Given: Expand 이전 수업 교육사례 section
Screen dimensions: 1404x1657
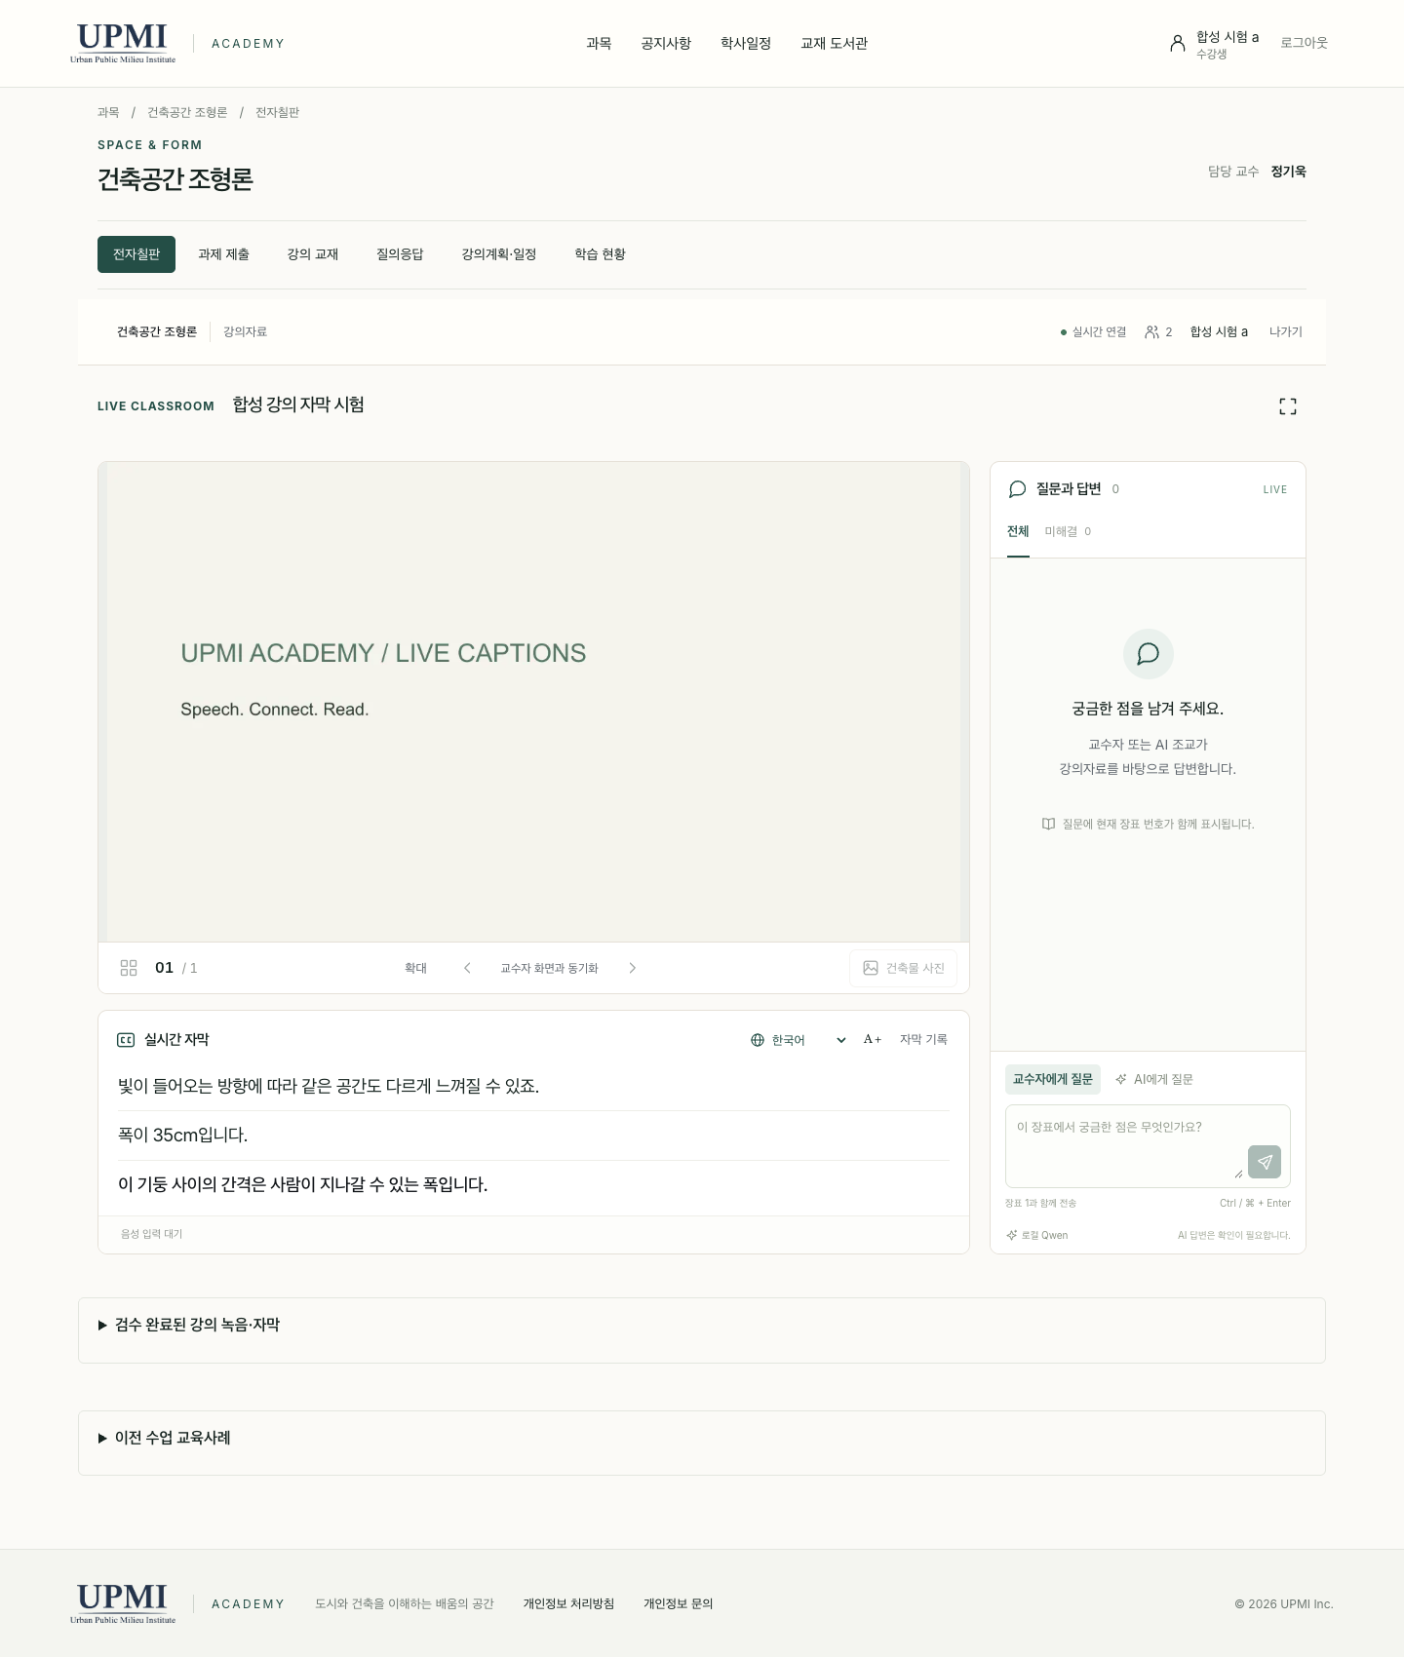Looking at the screenshot, I should 165,1438.
